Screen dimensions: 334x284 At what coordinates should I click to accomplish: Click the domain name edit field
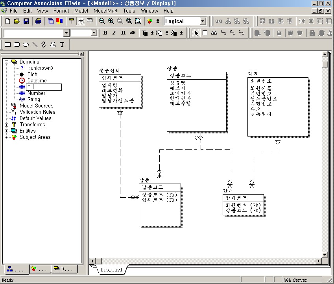coord(44,87)
